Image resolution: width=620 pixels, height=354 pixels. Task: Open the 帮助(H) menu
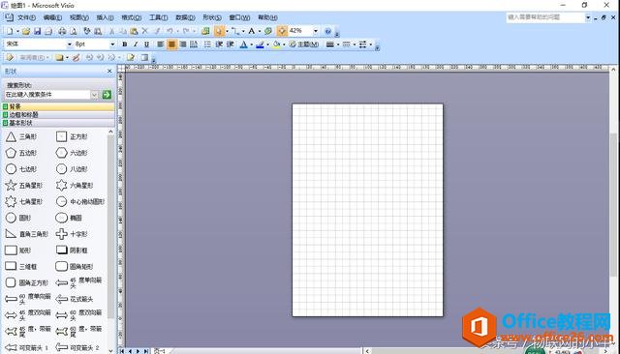pos(267,17)
